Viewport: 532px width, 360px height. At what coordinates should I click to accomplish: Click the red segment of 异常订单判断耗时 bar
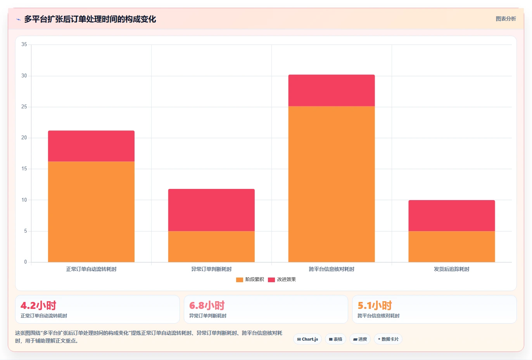click(x=211, y=210)
